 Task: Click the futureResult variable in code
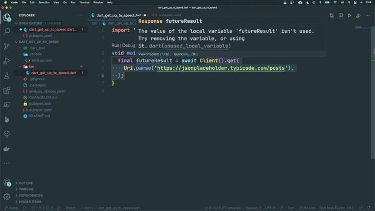154,60
